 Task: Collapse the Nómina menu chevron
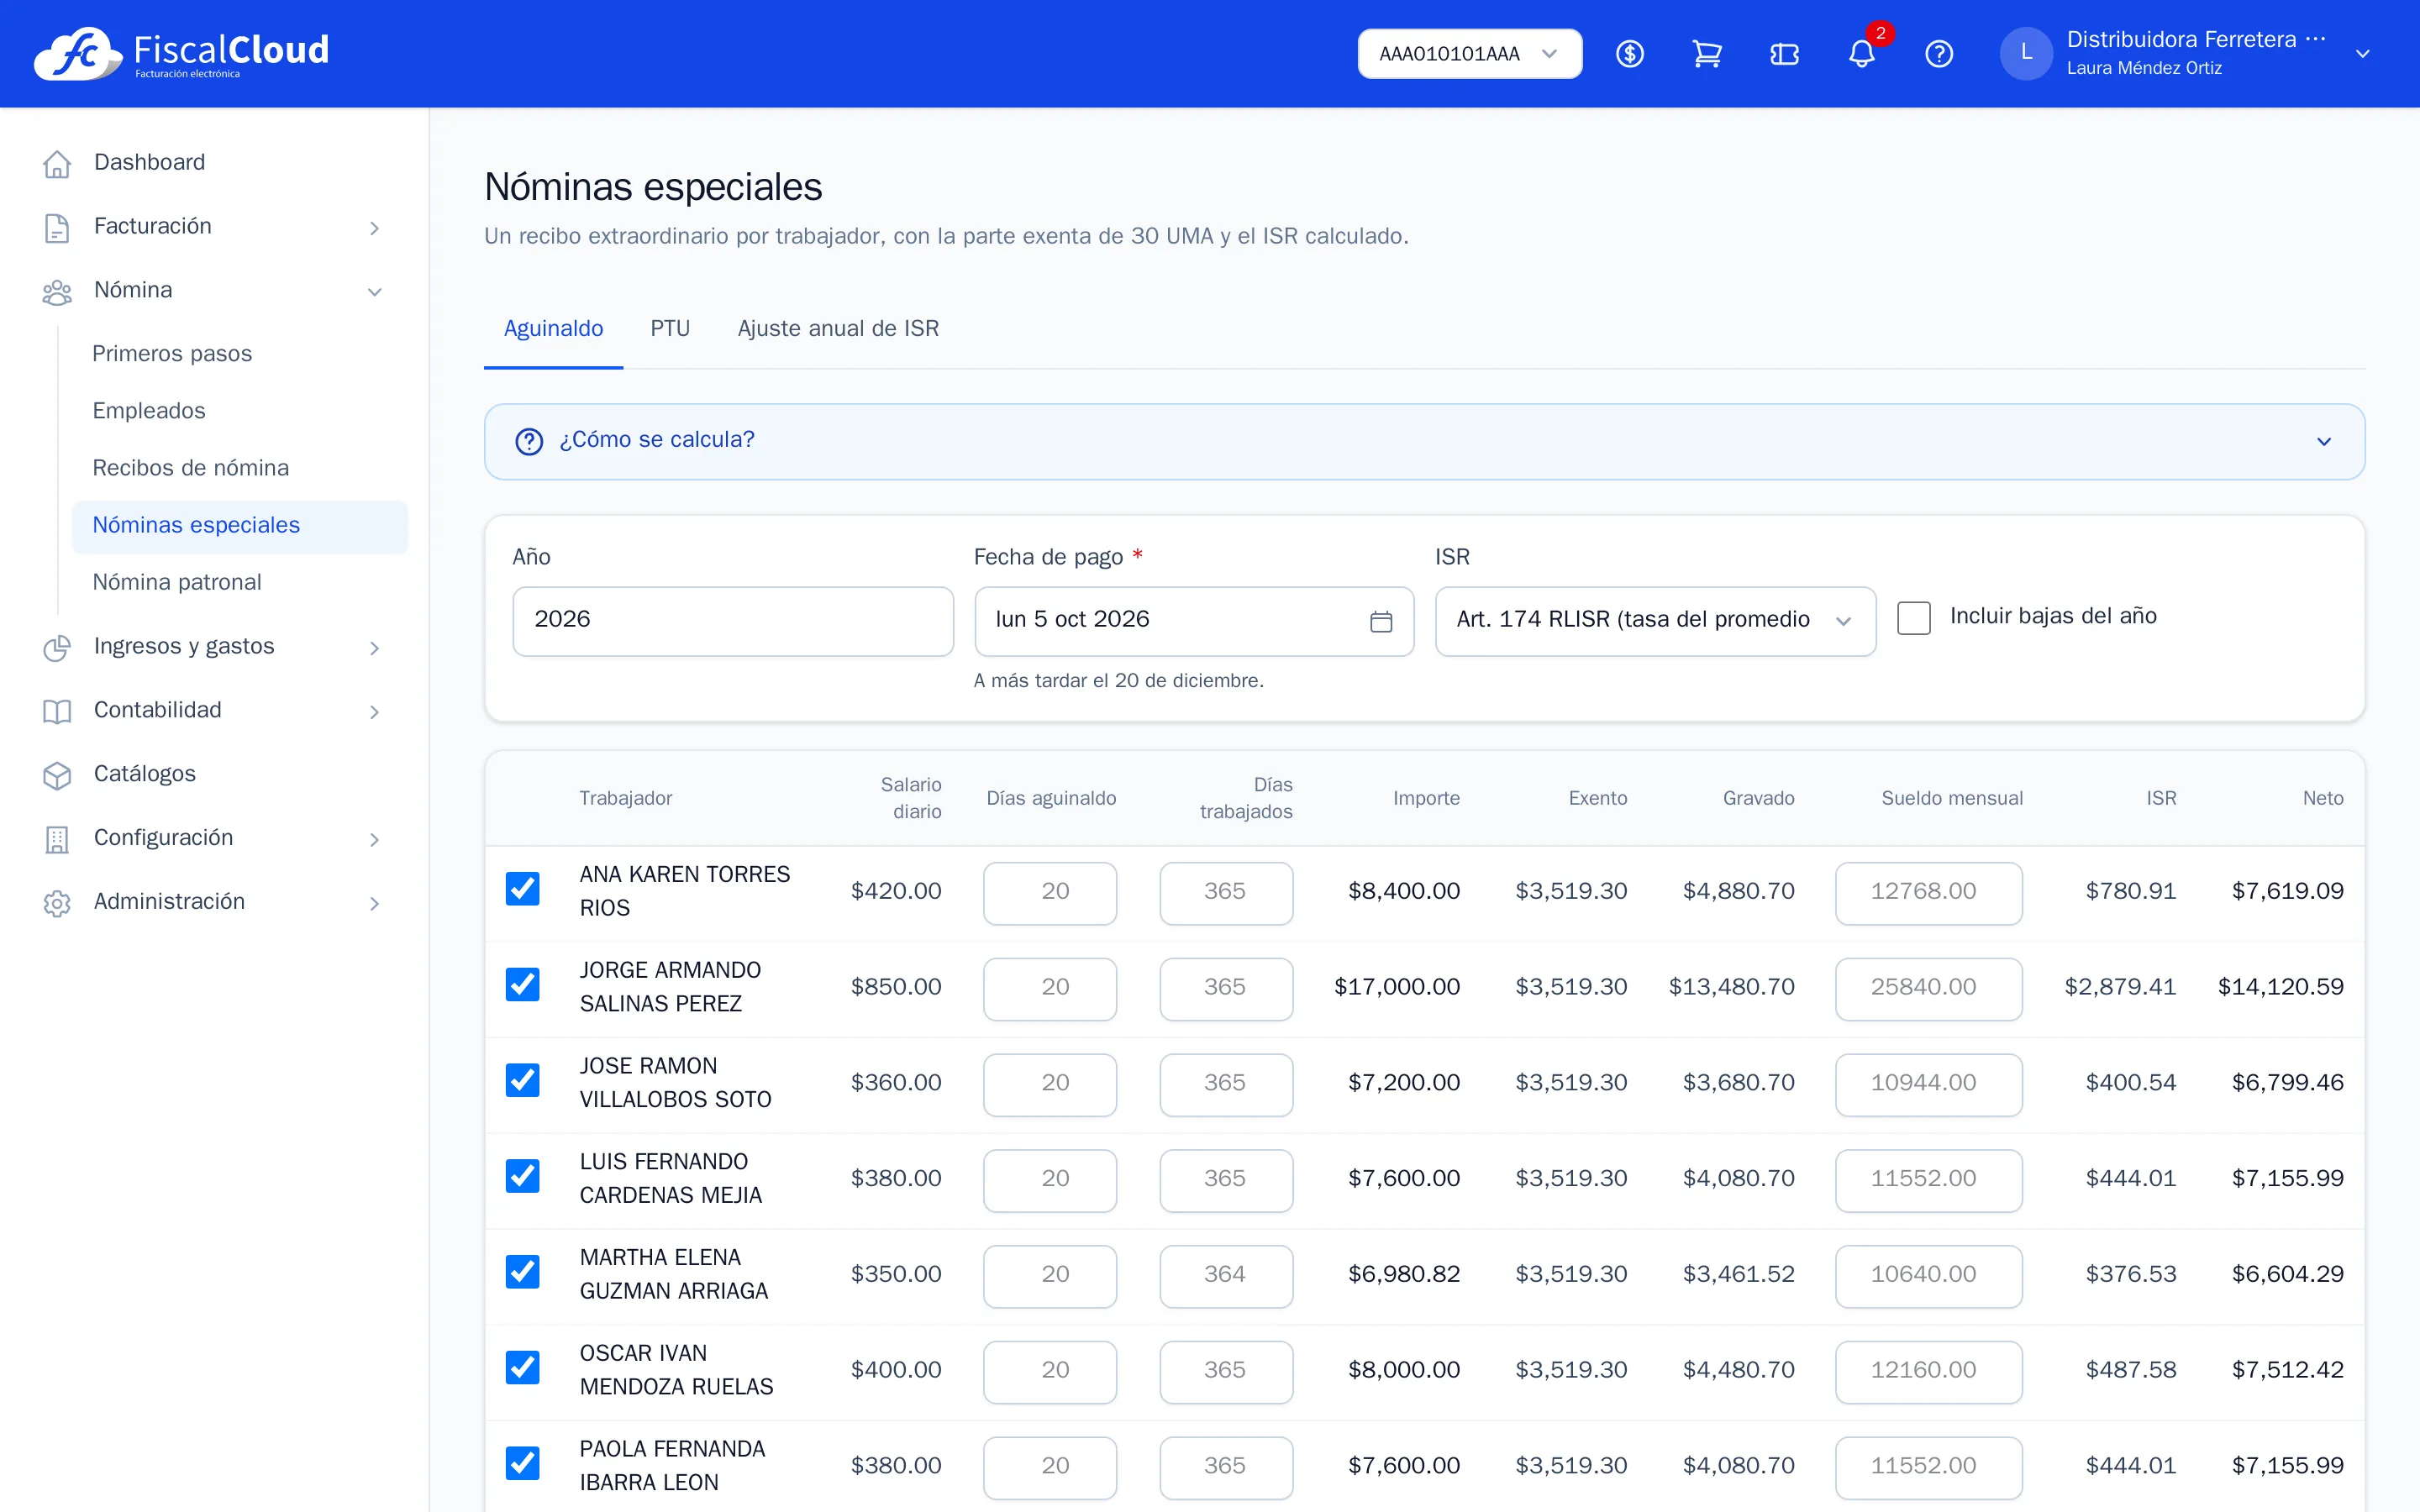click(x=375, y=292)
